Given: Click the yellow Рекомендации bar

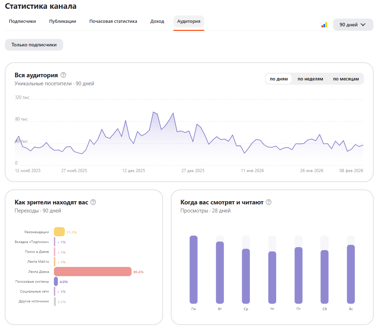Looking at the screenshot, I should 59,232.
